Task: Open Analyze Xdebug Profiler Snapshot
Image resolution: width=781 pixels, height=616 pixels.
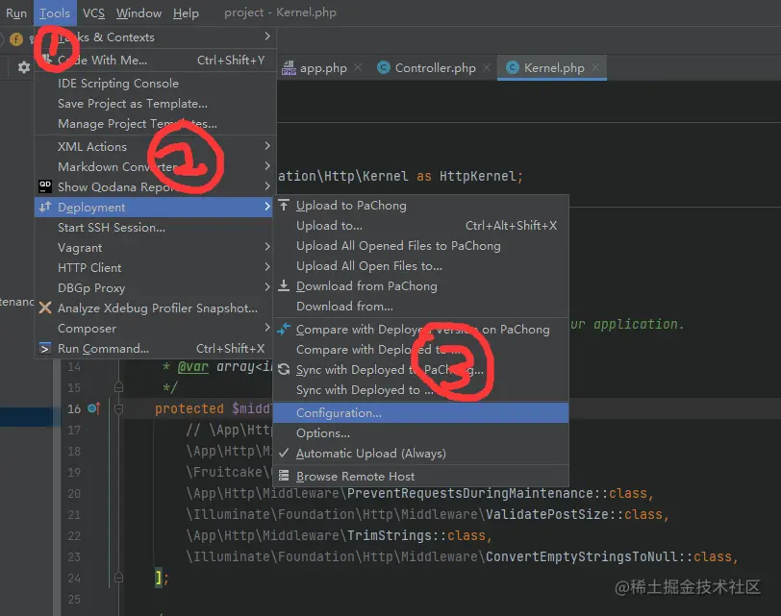Action: point(154,308)
